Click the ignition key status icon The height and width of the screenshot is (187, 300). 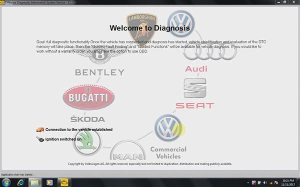(x=40, y=139)
